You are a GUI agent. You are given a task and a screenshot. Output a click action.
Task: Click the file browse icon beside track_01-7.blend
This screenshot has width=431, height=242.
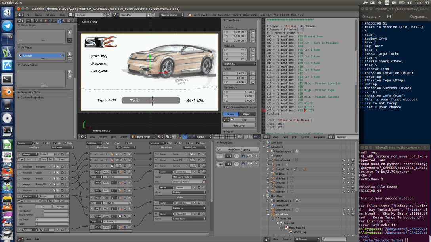(x=204, y=181)
